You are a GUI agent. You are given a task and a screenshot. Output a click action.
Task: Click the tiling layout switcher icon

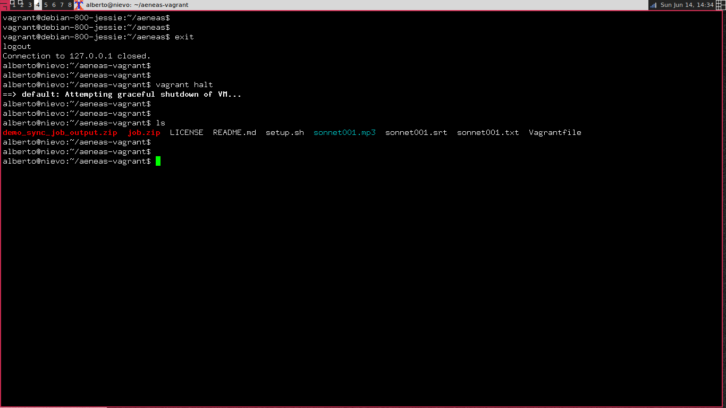coord(721,5)
